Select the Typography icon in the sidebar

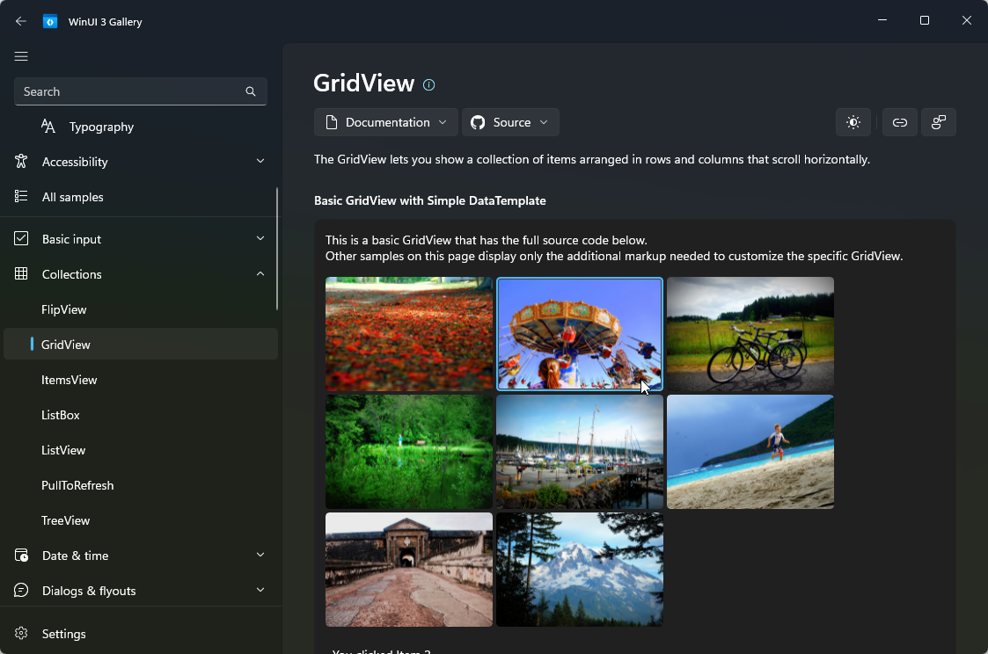(x=48, y=127)
